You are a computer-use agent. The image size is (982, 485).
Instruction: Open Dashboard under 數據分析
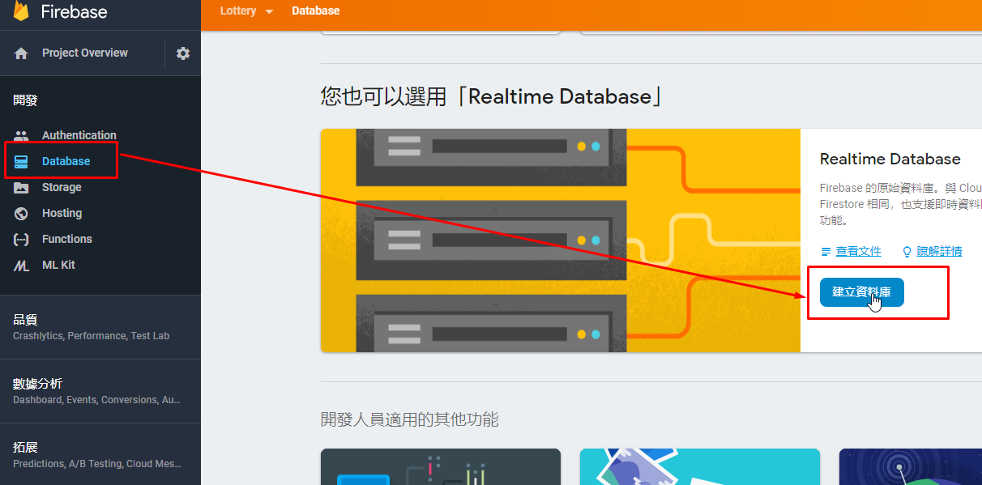[x=36, y=400]
